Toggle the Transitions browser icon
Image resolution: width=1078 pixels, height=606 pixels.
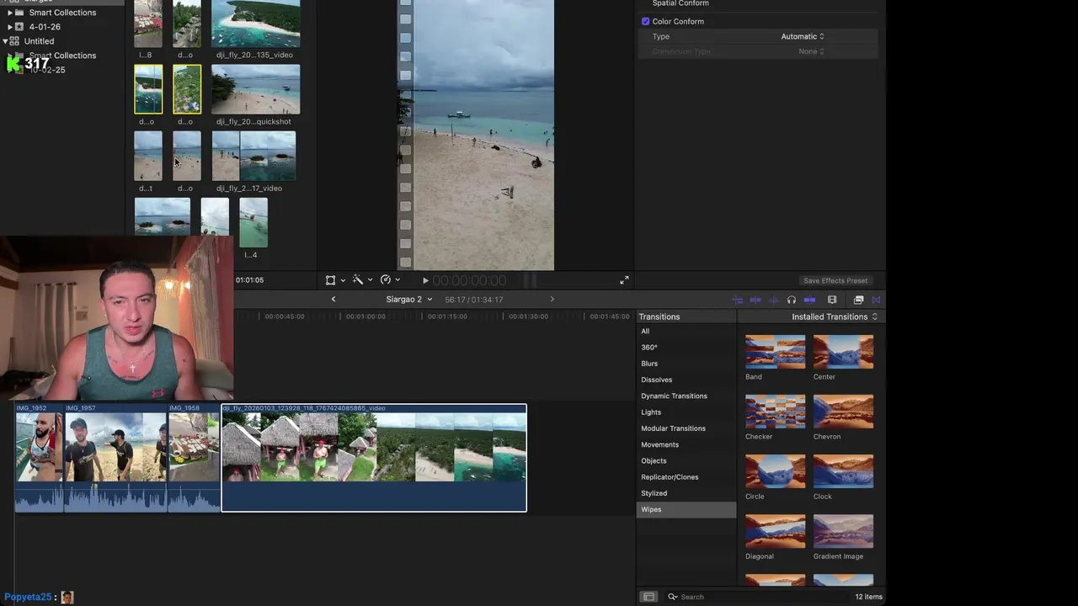tap(876, 300)
